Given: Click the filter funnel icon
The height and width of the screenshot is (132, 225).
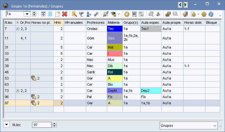Looking at the screenshot, I should [81, 14].
